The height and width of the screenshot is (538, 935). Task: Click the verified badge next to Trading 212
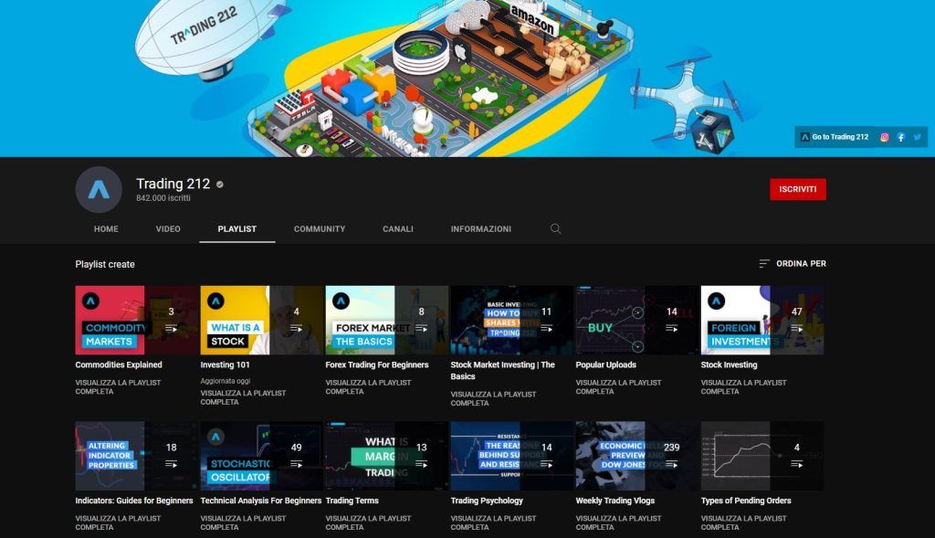219,183
